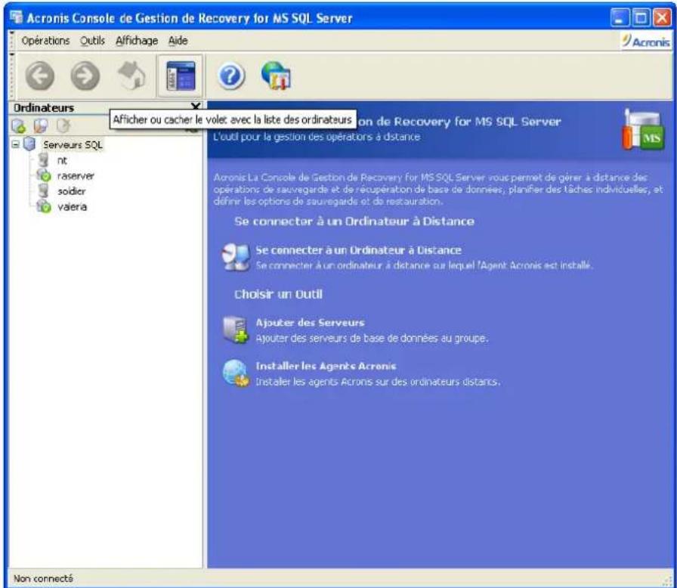Click the Forward arrow toolbar icon
This screenshot has width=677, height=588.
point(85,76)
